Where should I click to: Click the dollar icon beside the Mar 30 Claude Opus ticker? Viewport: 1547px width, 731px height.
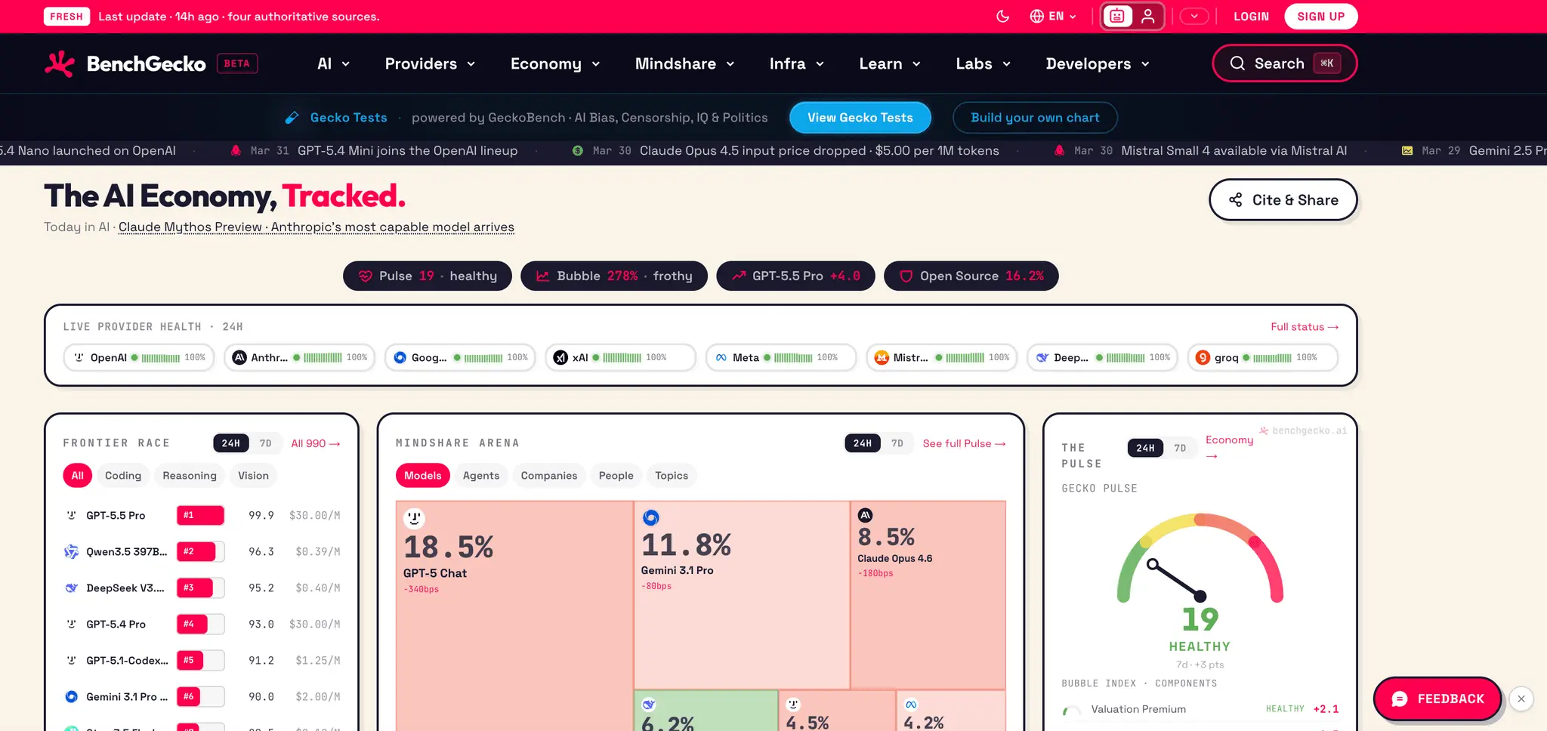[x=578, y=151]
